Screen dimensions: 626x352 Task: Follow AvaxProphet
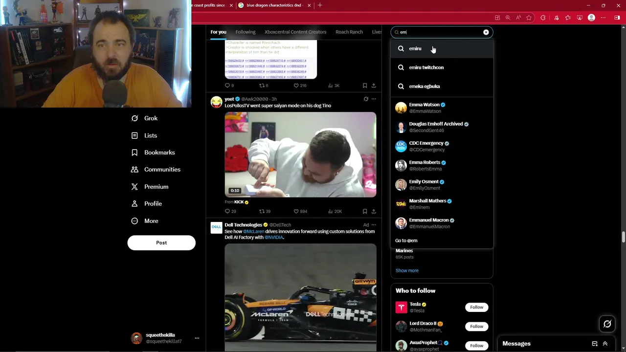476,346
